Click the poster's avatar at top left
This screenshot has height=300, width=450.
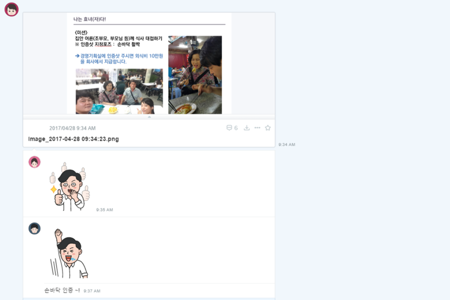coord(12,10)
